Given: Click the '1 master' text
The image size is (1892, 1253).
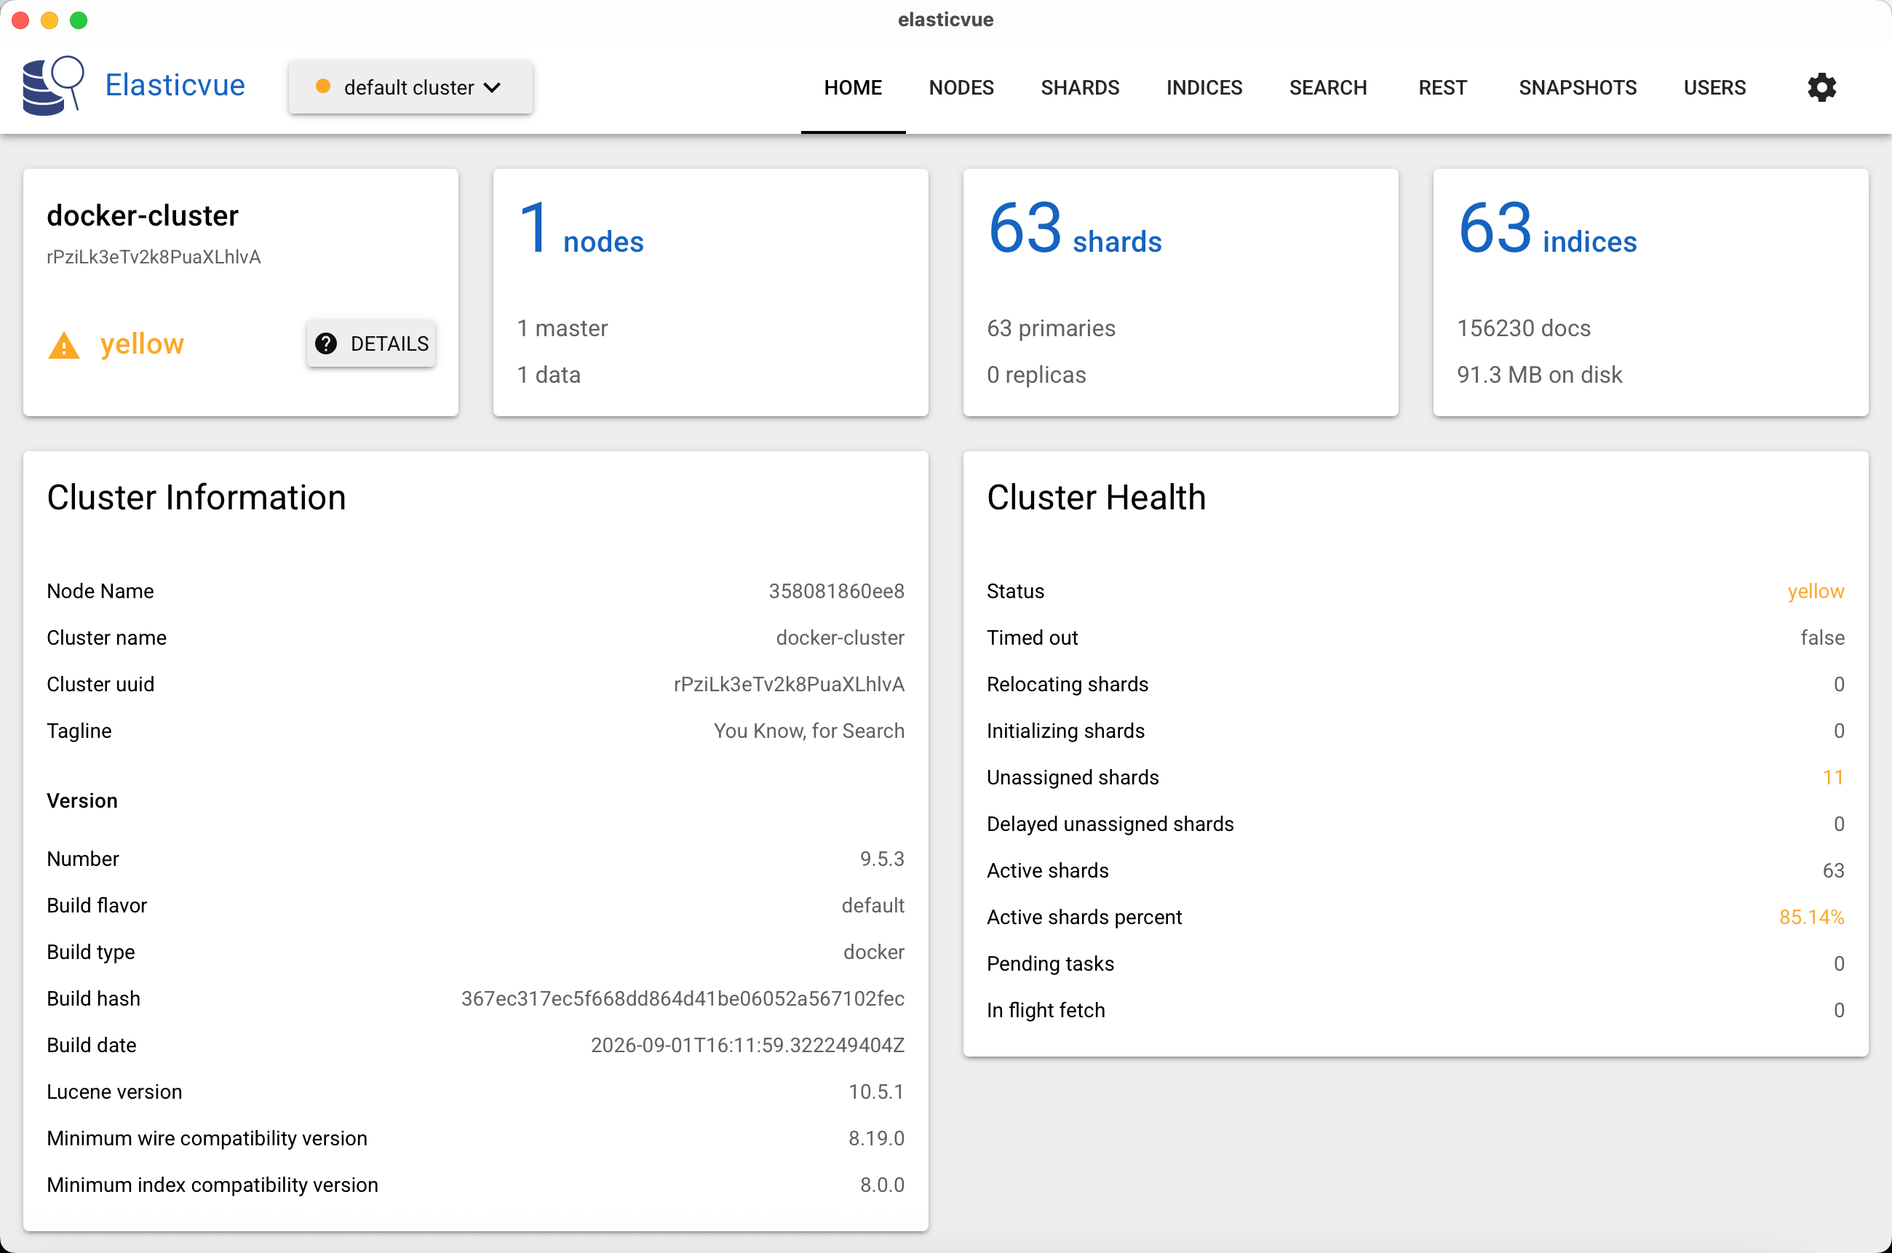Looking at the screenshot, I should coord(563,328).
